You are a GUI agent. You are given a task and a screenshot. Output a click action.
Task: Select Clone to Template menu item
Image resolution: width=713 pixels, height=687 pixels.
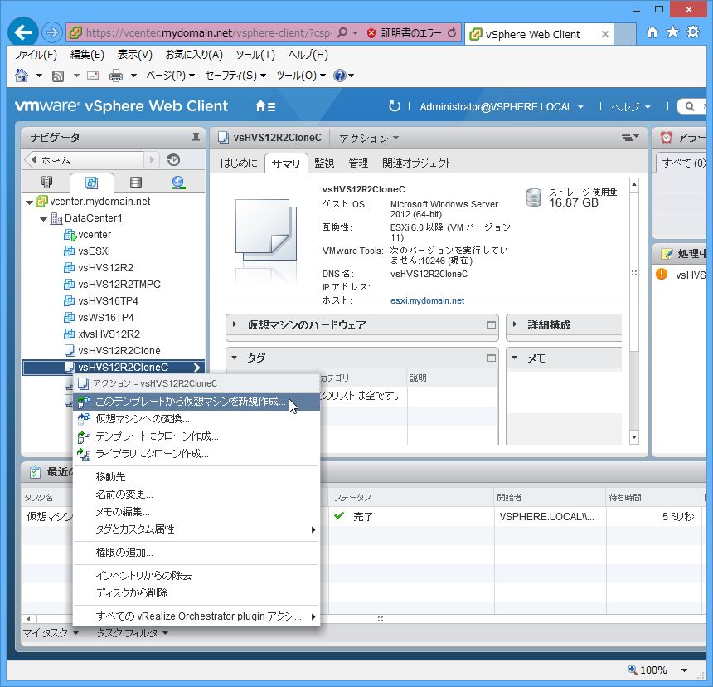coord(196,436)
